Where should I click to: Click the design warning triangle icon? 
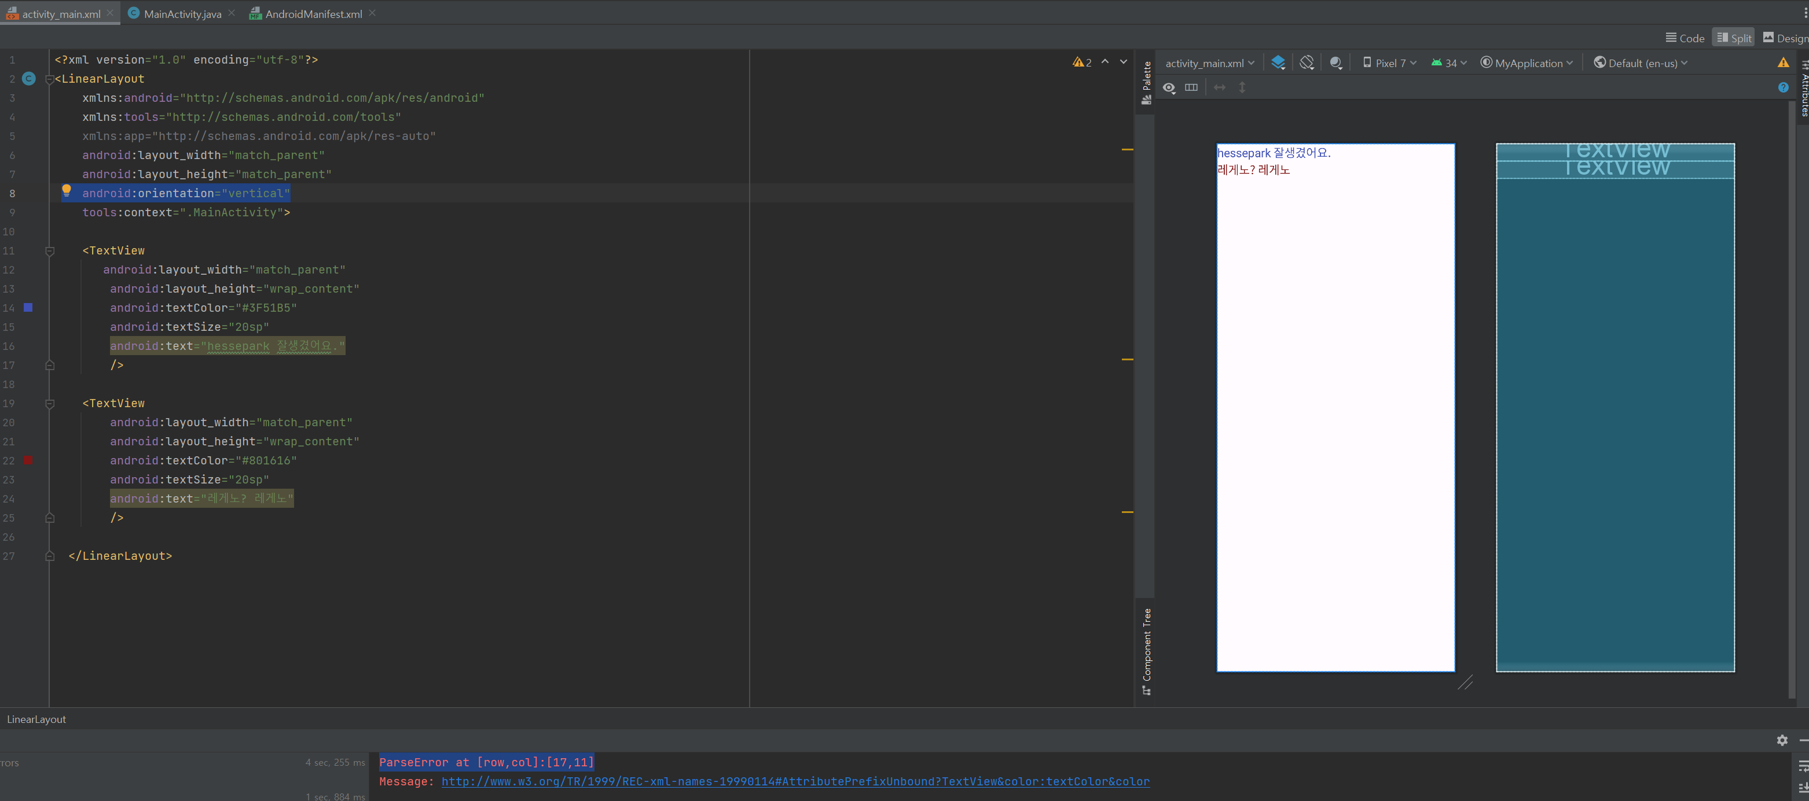[x=1783, y=63]
